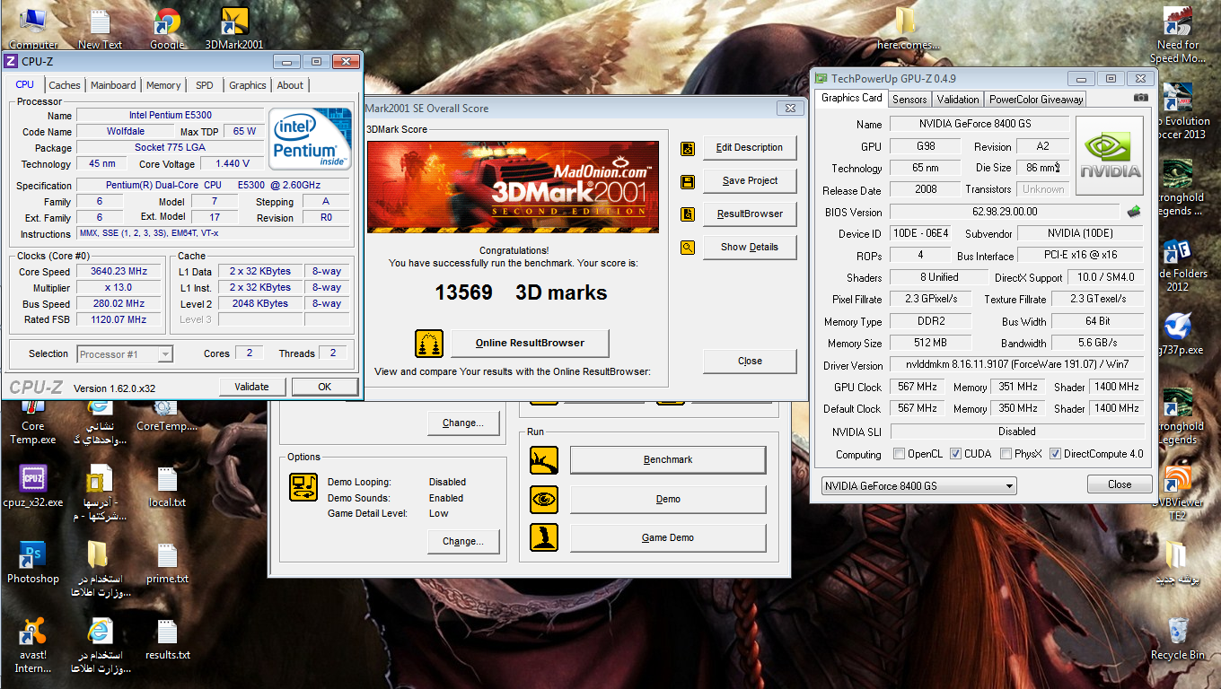Image resolution: width=1221 pixels, height=689 pixels.
Task: Click OK in the CPU-Z window
Action: click(x=325, y=387)
